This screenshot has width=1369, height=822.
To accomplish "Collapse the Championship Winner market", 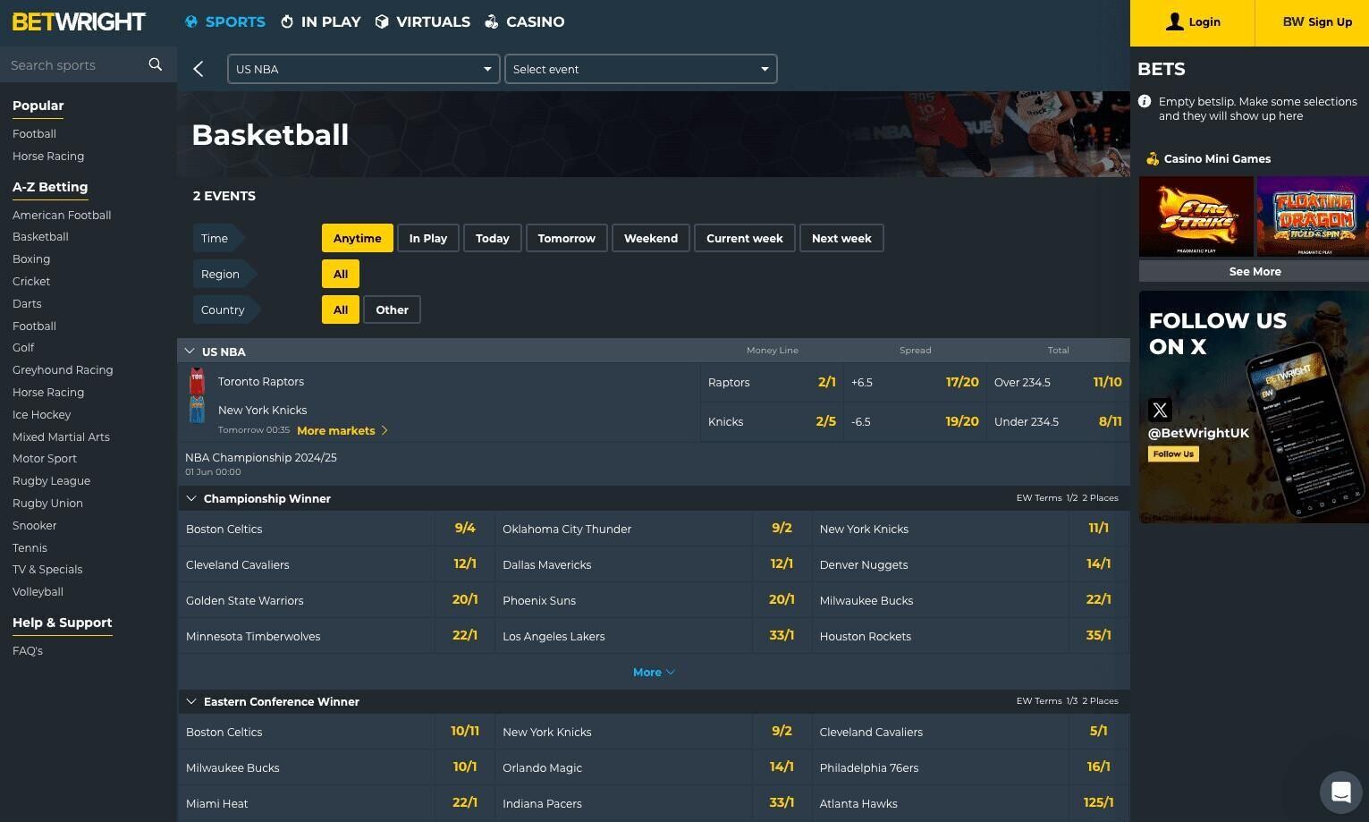I will [191, 498].
